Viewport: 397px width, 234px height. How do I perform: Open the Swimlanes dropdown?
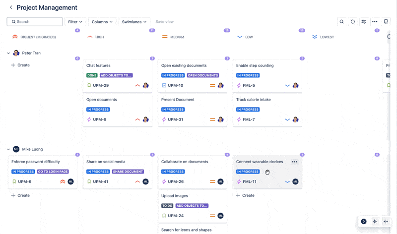coord(134,22)
